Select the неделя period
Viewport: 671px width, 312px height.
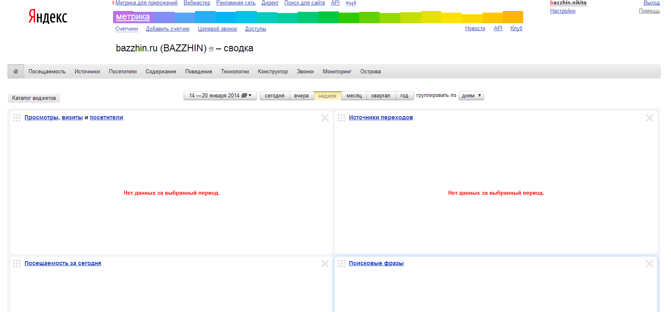(327, 96)
